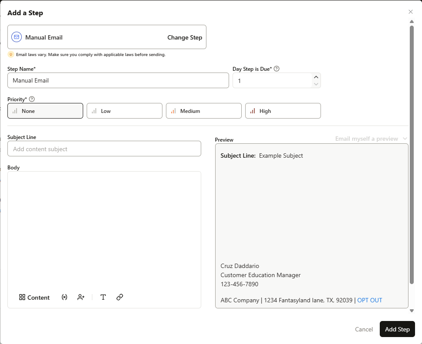Click the Day Step is Due help icon

click(x=277, y=68)
